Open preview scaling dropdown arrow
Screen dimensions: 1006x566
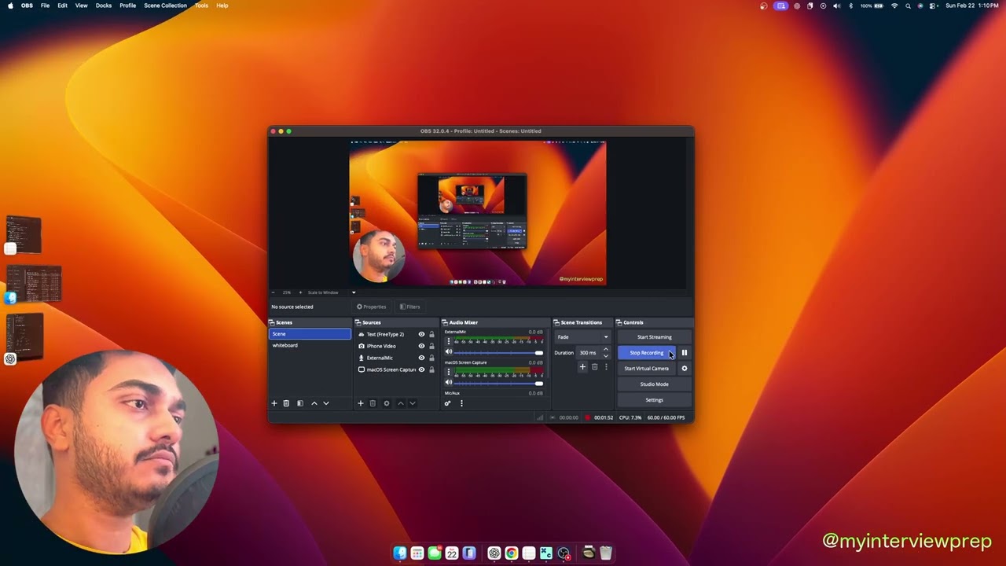coord(354,292)
